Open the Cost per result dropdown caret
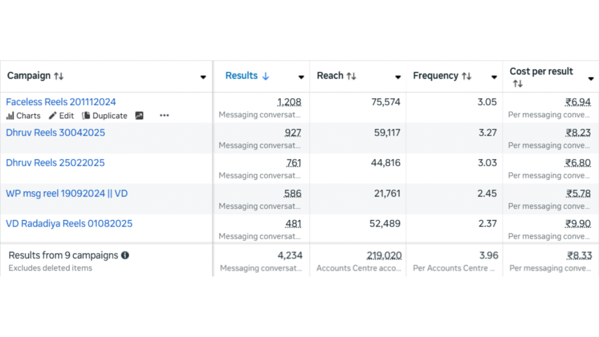599x337 pixels. click(x=591, y=78)
